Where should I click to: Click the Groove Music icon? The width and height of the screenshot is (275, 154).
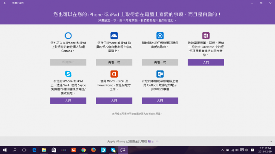click(x=160, y=36)
